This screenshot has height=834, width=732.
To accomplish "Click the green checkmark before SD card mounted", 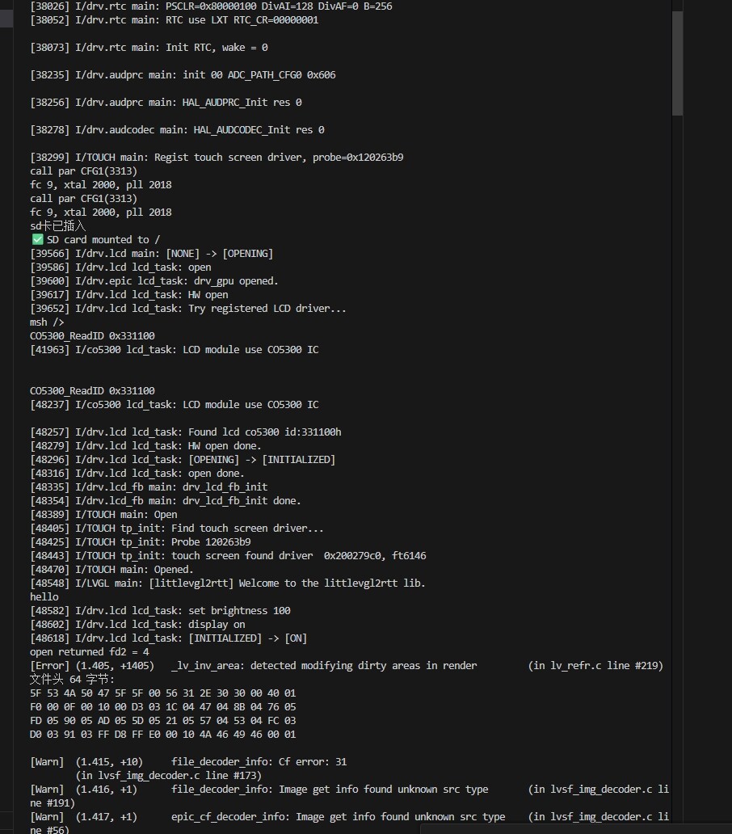I will 37,240.
